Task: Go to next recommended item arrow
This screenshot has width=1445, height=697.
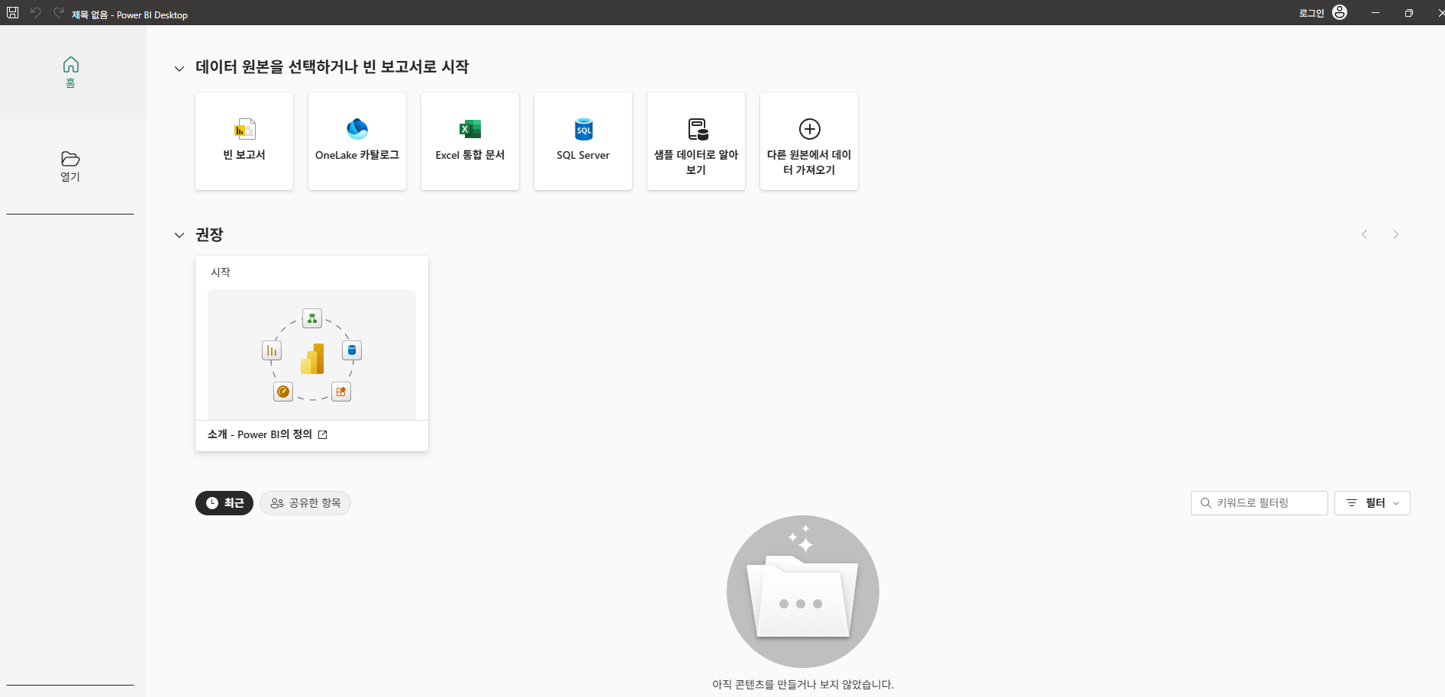Action: (x=1395, y=234)
